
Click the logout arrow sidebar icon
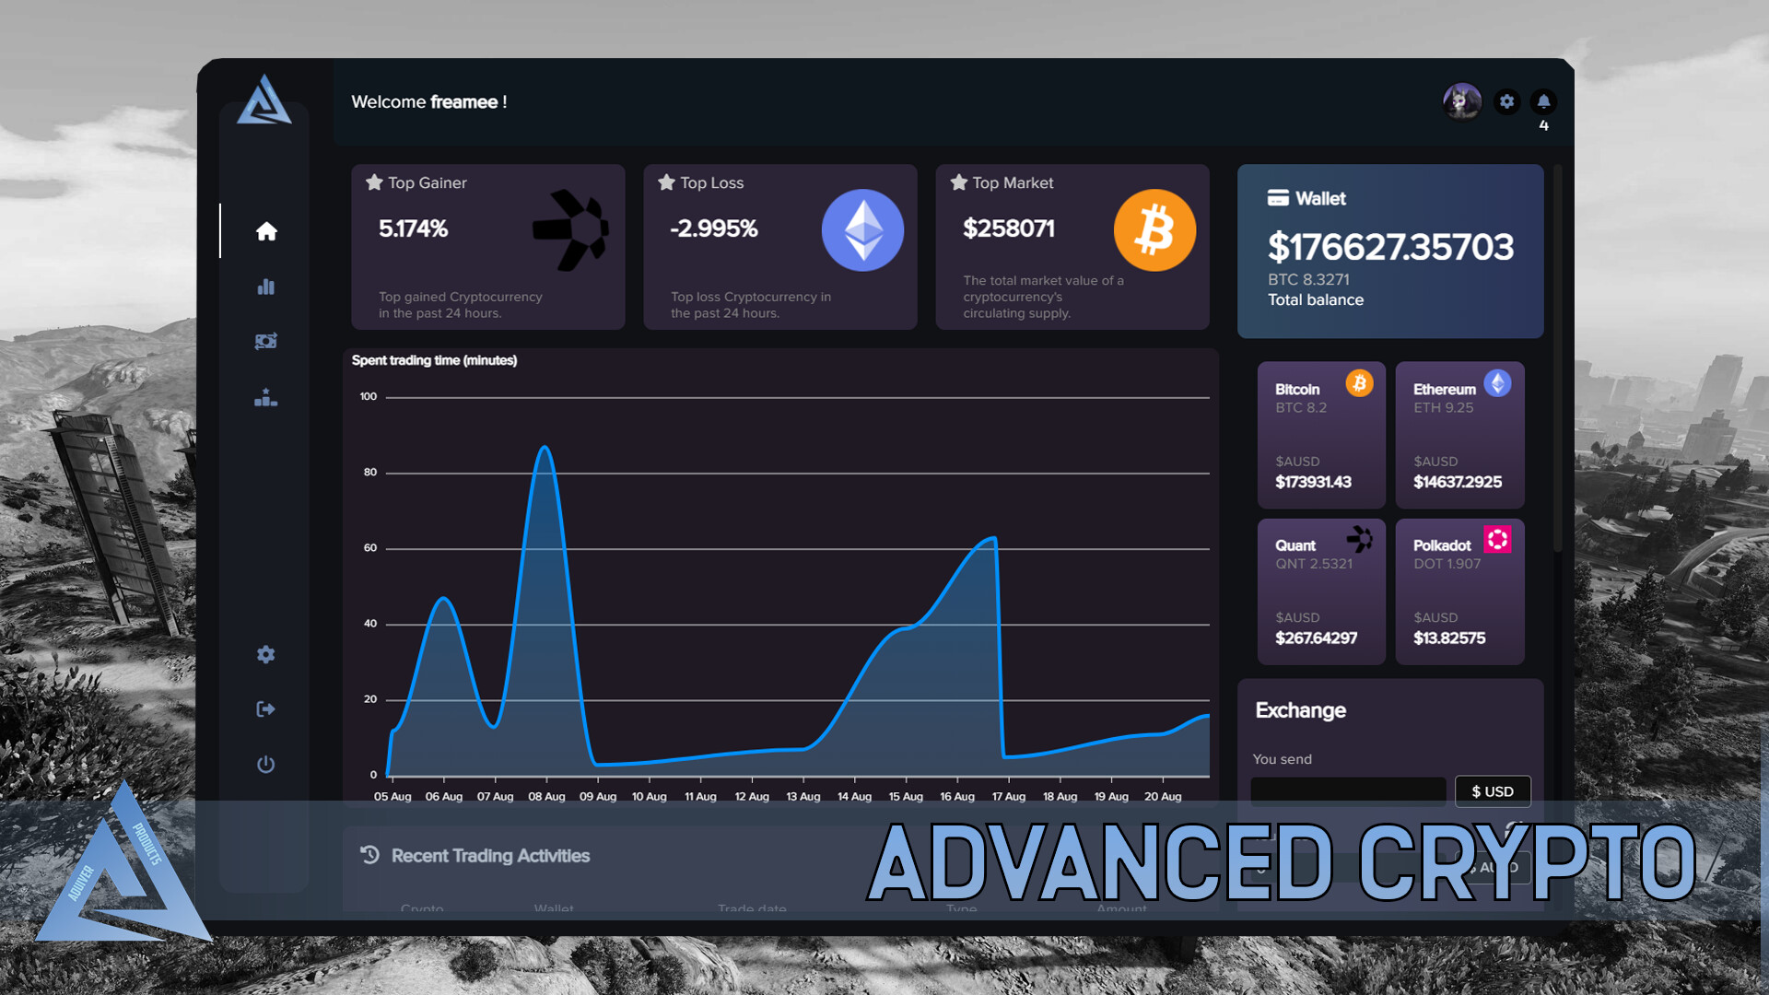click(x=266, y=708)
